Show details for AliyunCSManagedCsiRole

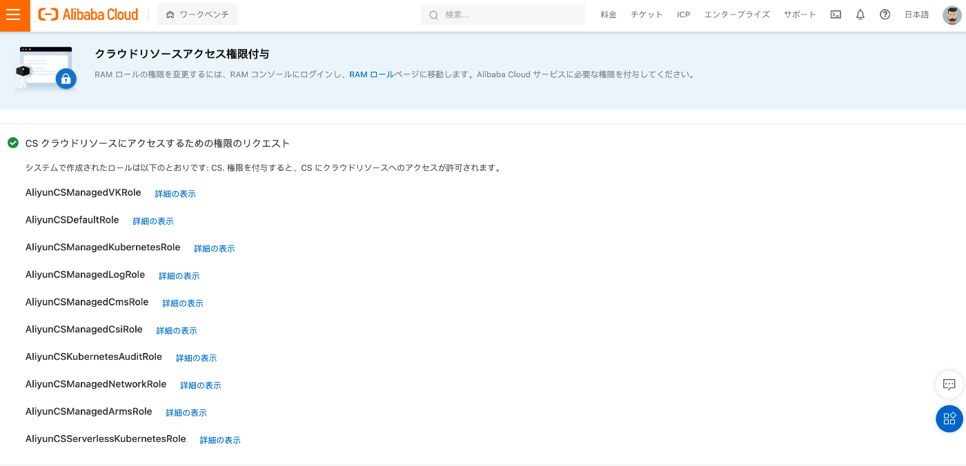point(177,331)
